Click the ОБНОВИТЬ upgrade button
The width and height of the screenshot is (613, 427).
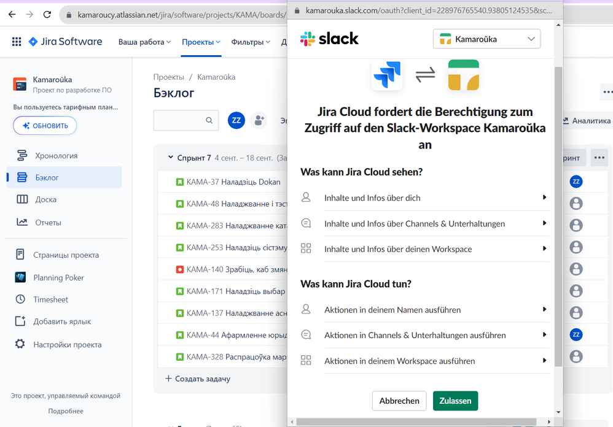coord(45,126)
